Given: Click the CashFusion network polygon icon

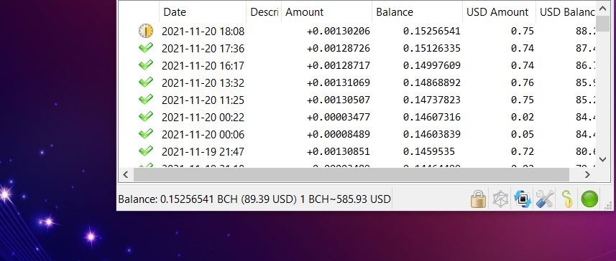Looking at the screenshot, I should [x=500, y=199].
